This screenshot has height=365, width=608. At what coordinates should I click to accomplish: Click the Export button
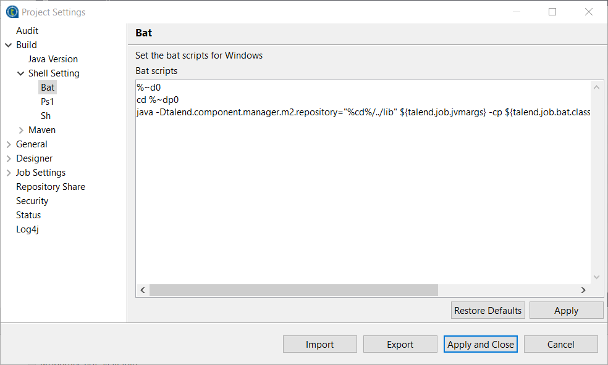point(400,345)
